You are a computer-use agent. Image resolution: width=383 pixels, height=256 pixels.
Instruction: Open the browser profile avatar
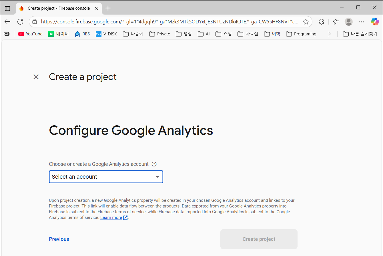coord(349,22)
